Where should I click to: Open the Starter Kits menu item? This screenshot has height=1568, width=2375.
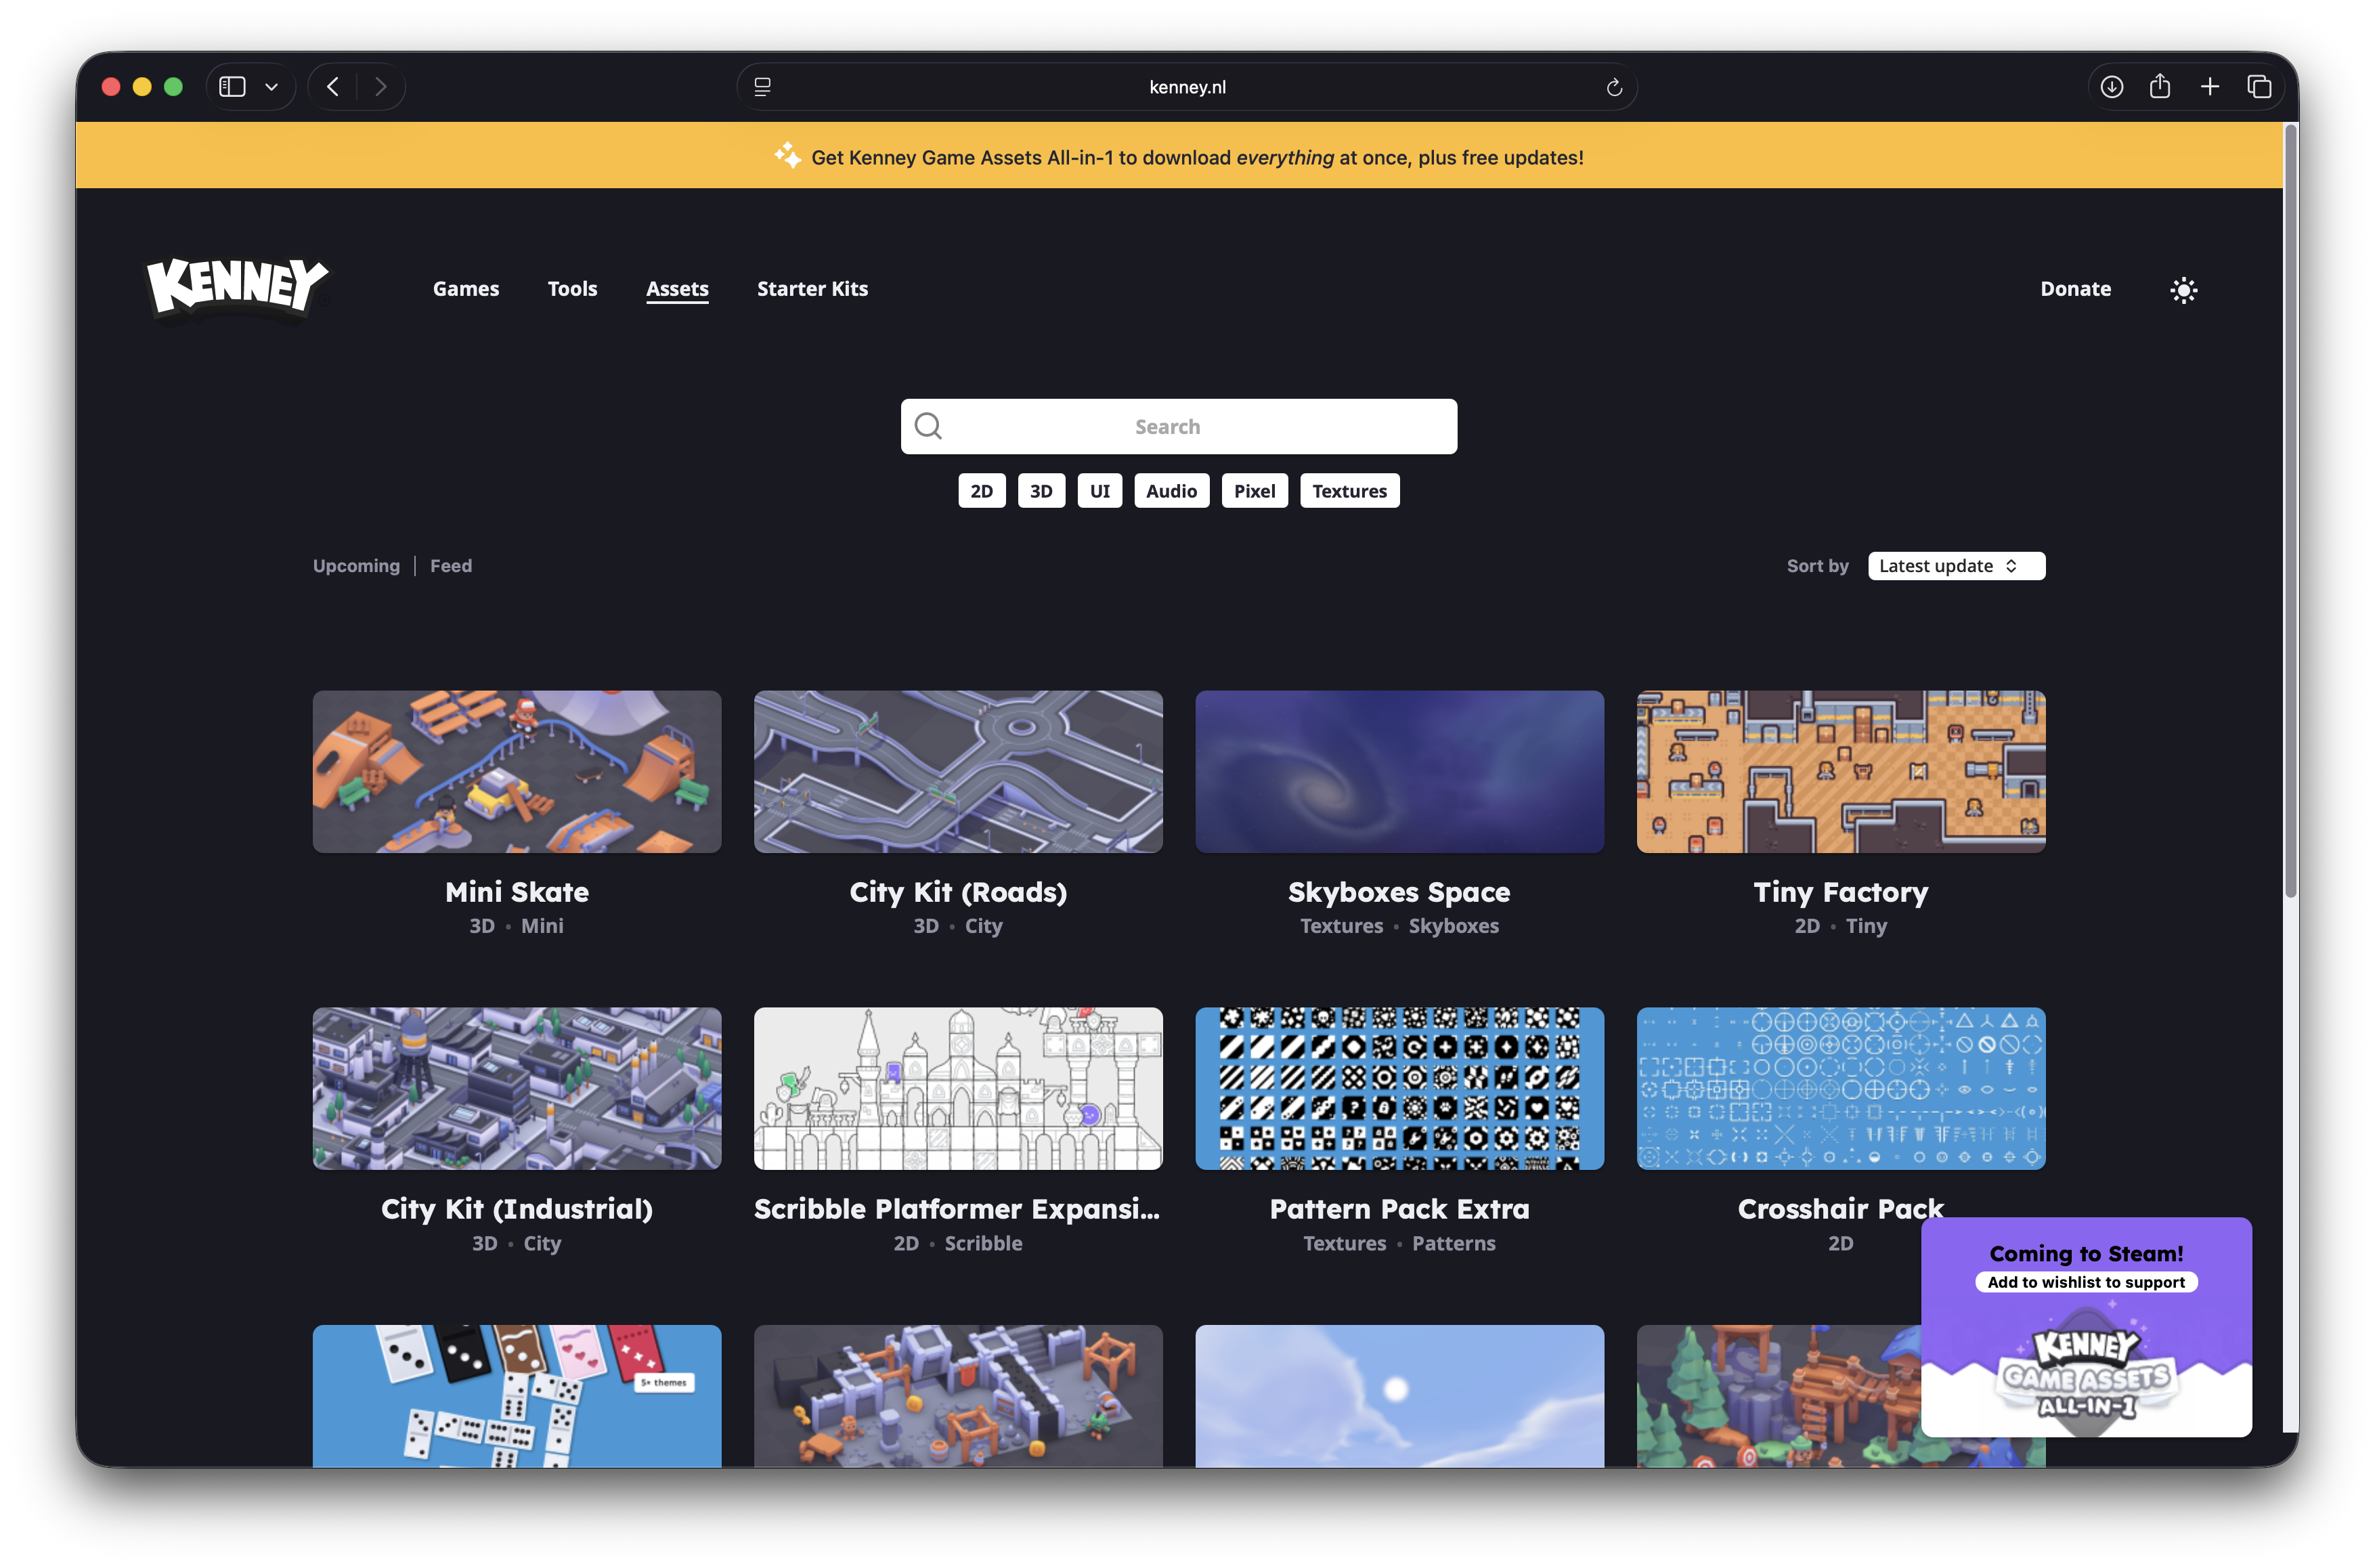[x=812, y=289]
